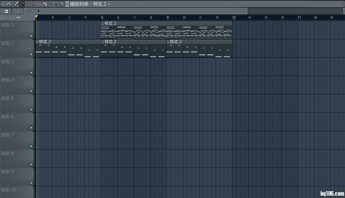Screen dimensions: 345x198
Task: Click the horizontal scrollbar's left arrow
Action: point(39,11)
